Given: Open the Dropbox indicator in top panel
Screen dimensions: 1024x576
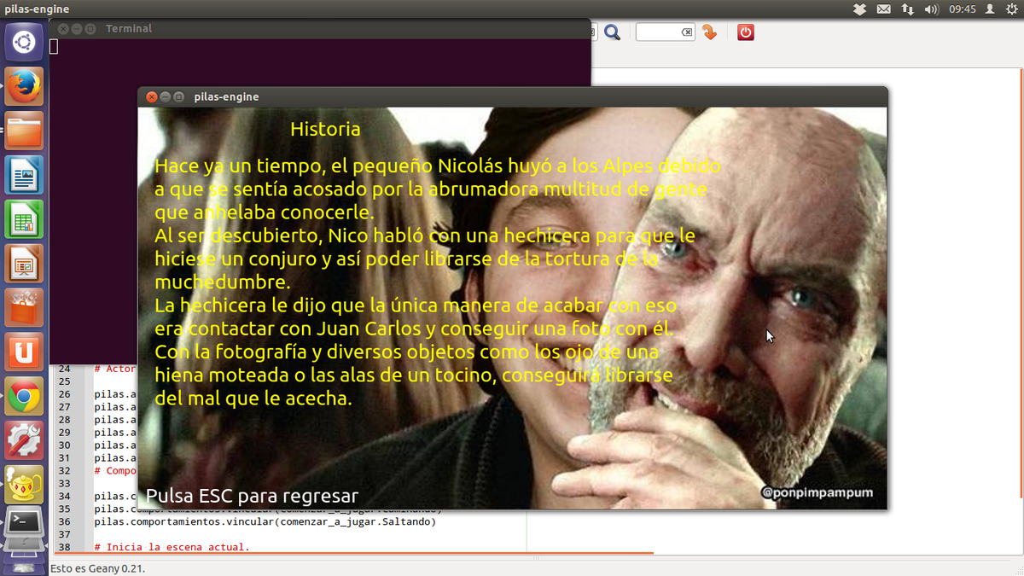Looking at the screenshot, I should 859,9.
